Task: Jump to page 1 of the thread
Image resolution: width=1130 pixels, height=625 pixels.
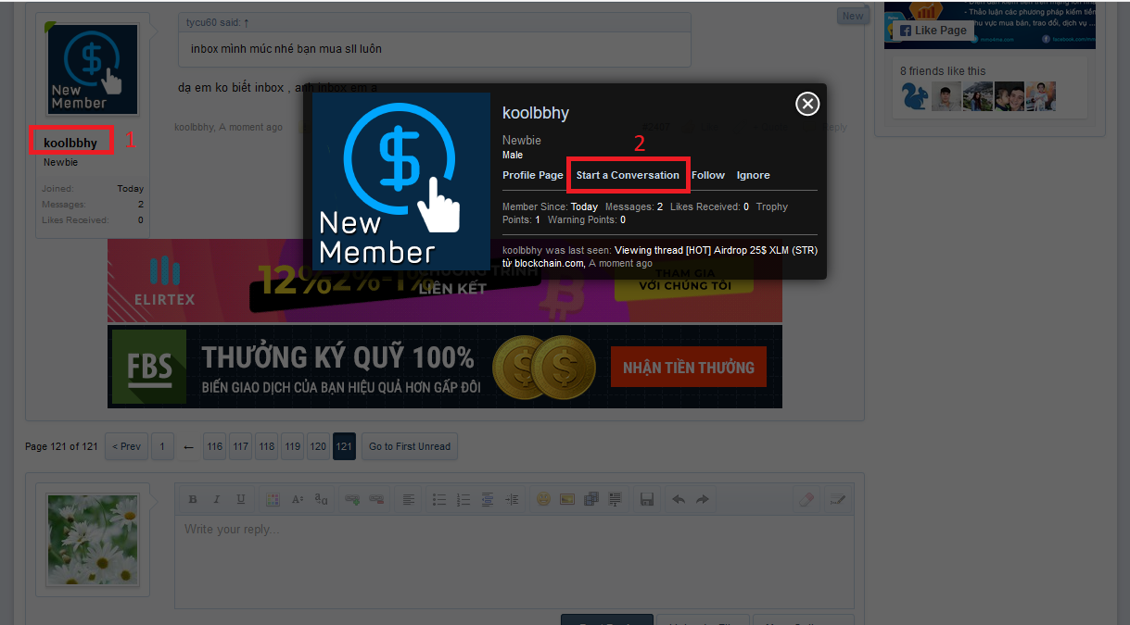Action: [x=161, y=446]
